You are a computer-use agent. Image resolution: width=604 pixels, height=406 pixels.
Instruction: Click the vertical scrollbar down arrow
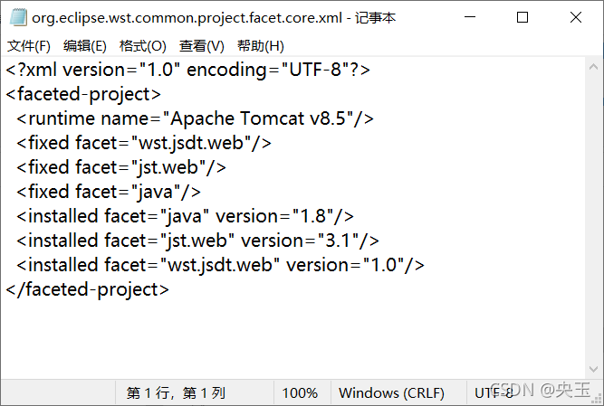594,368
